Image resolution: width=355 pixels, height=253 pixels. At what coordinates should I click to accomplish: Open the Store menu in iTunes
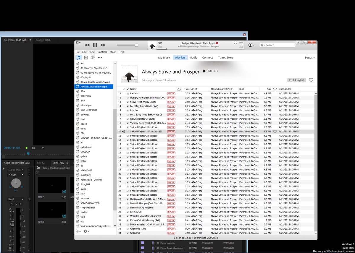click(x=113, y=52)
